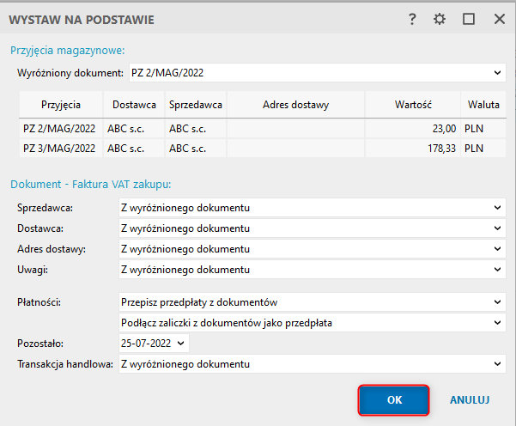Open the Podłącz zaliczki dropdown

point(498,323)
